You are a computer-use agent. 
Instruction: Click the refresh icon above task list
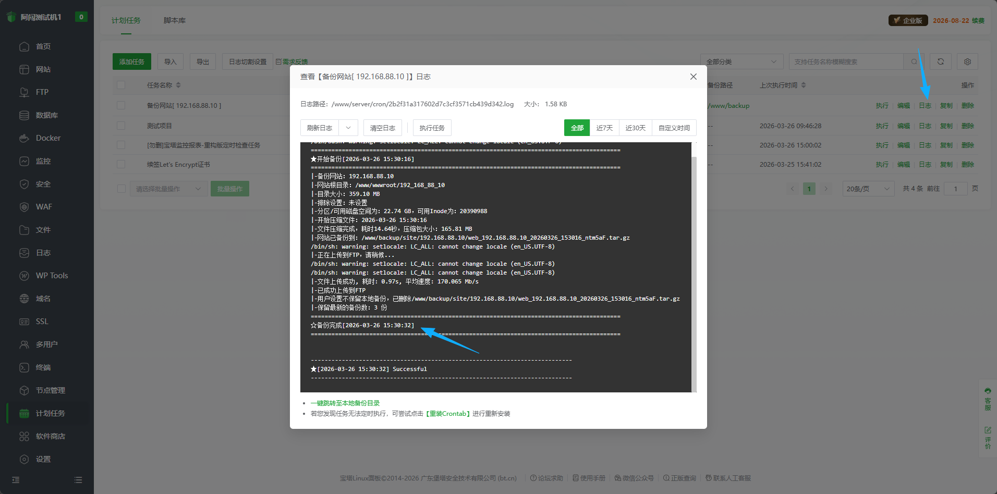[x=941, y=61]
